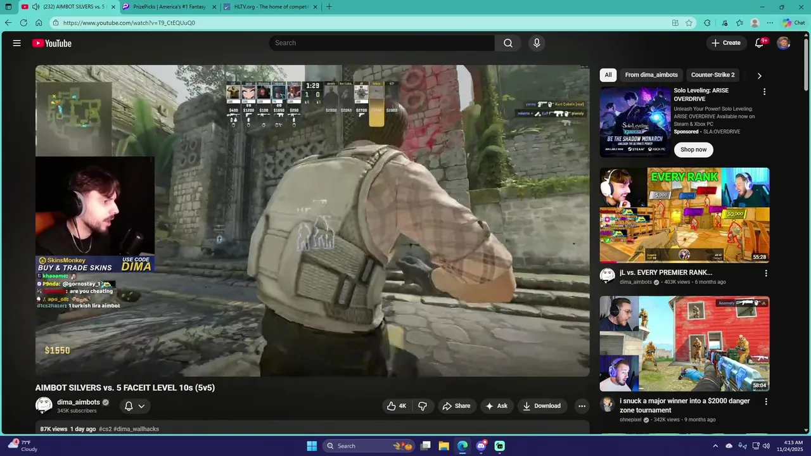This screenshot has height=456, width=811.
Task: Select the From dima_aimbots chip
Action: (651, 75)
